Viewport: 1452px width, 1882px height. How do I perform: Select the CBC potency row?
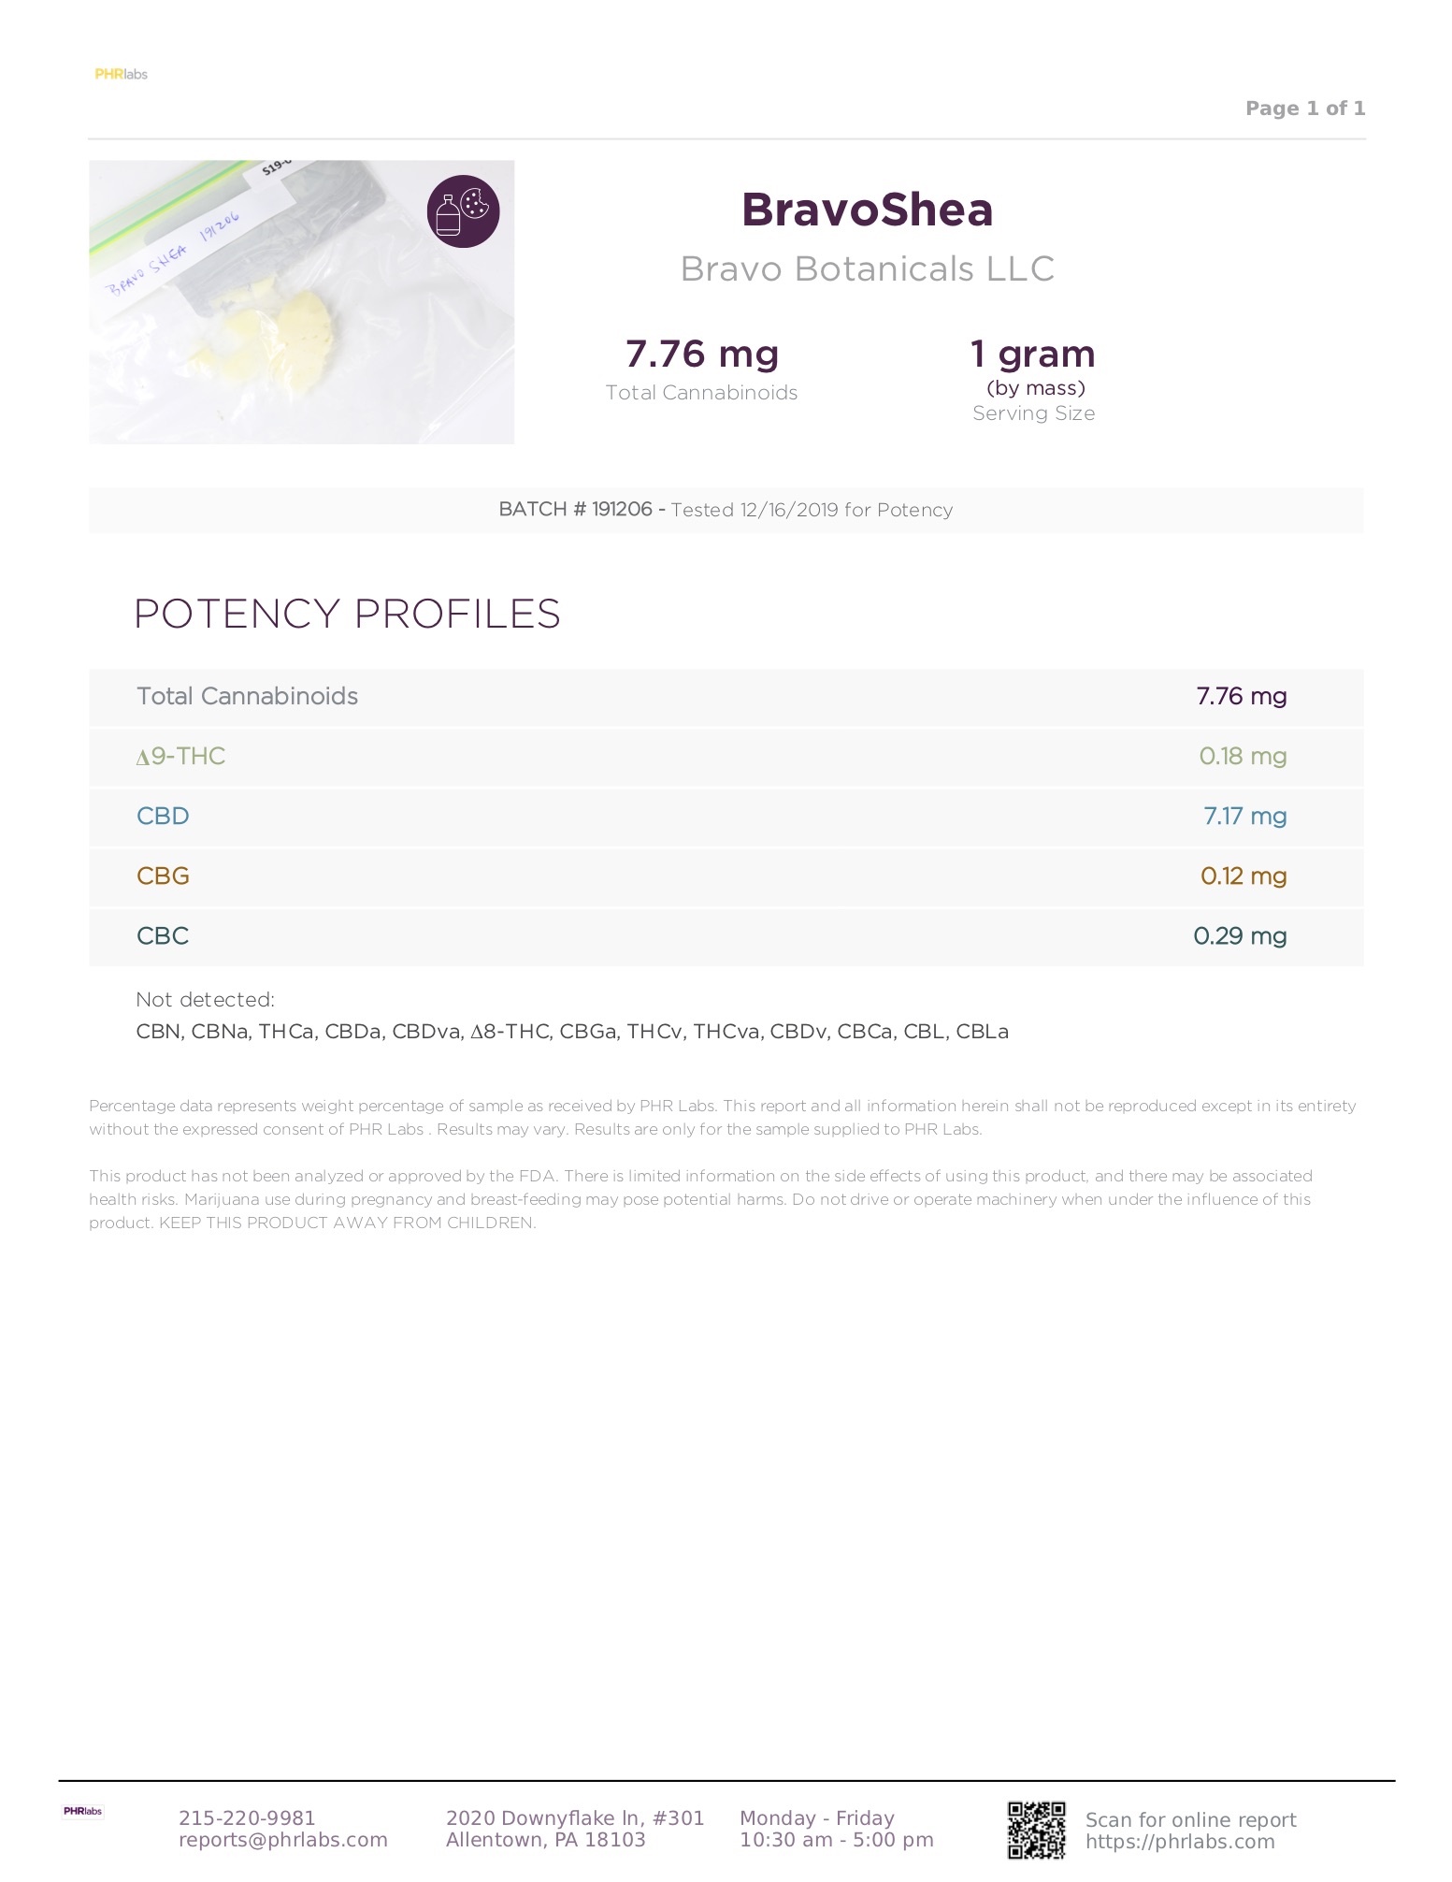pos(726,936)
